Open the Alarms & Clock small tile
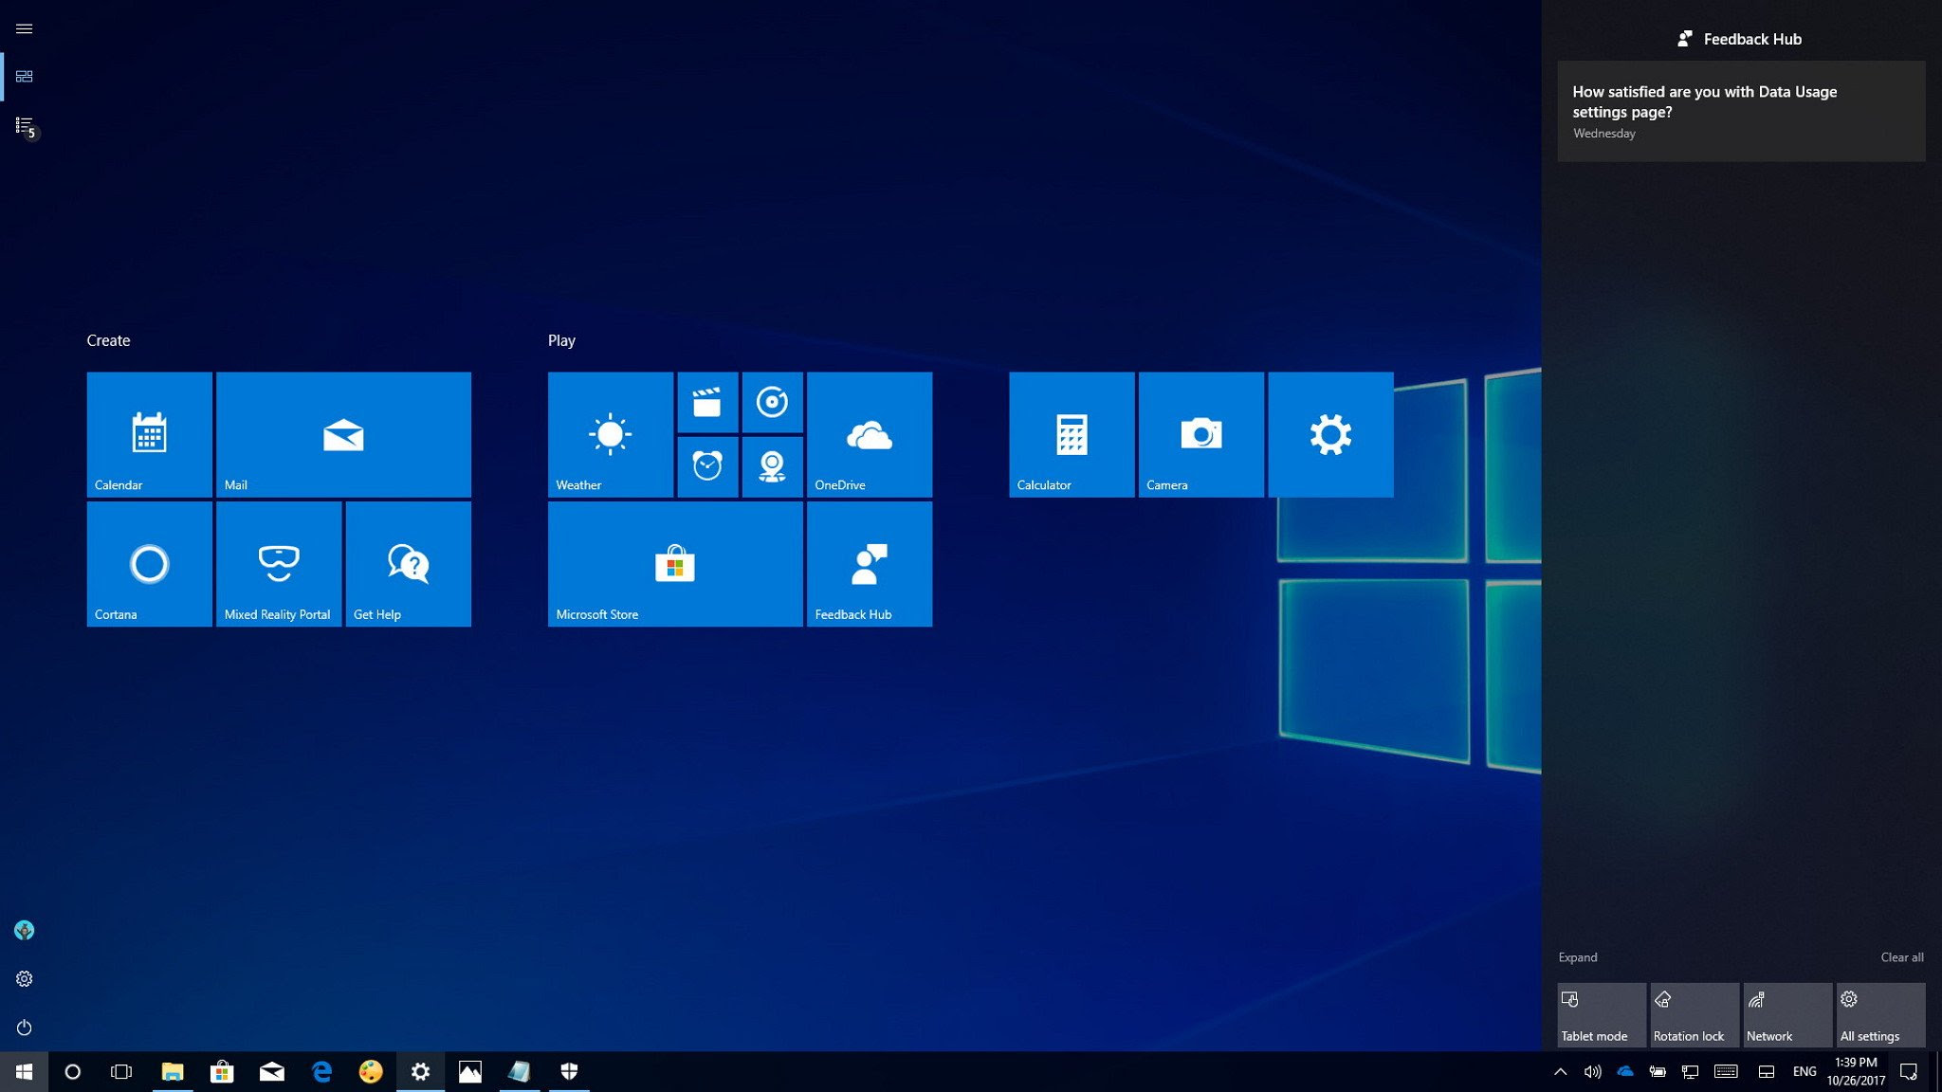Viewport: 1942px width, 1092px height. click(707, 466)
